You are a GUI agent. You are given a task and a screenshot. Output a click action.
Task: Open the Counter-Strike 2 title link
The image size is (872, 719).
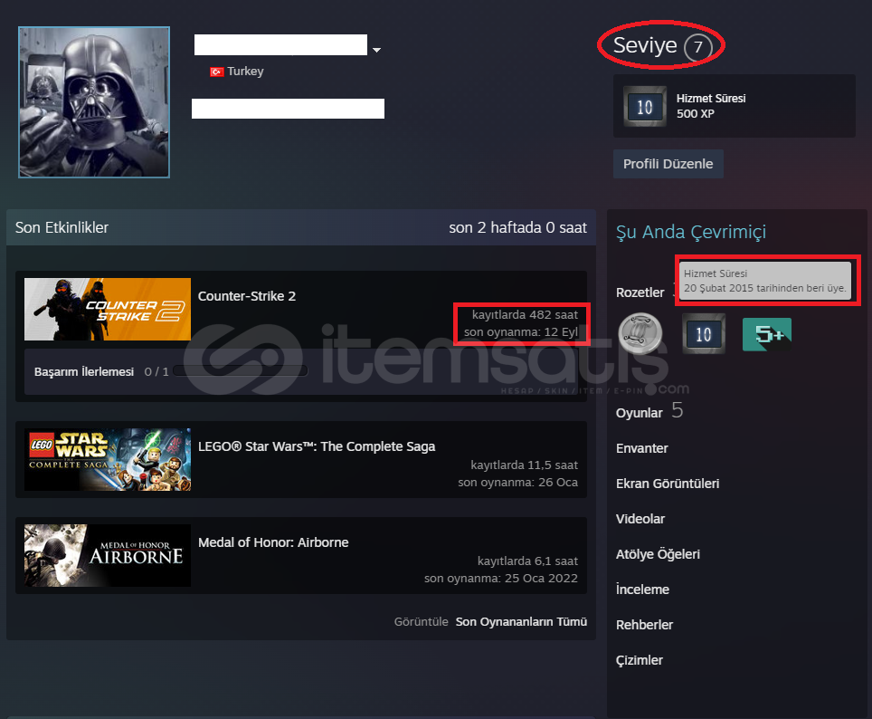[x=247, y=296]
